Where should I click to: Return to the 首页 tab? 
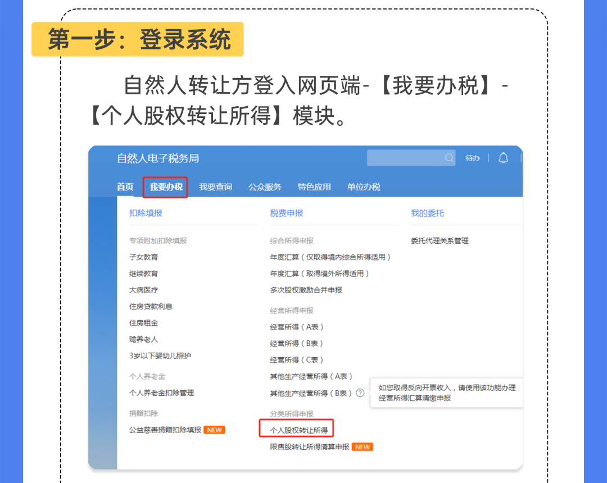(125, 187)
